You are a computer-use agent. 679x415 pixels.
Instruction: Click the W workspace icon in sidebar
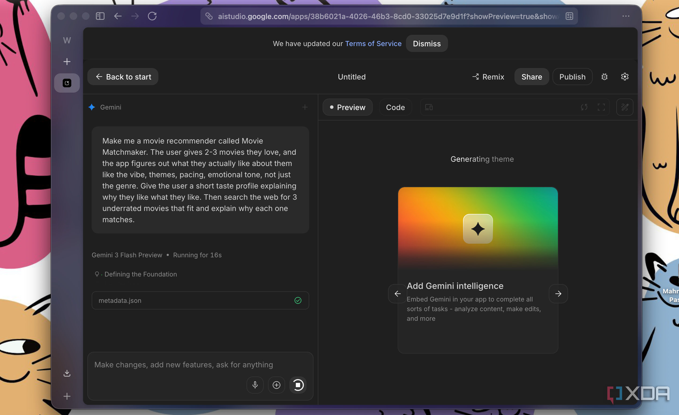tap(67, 40)
